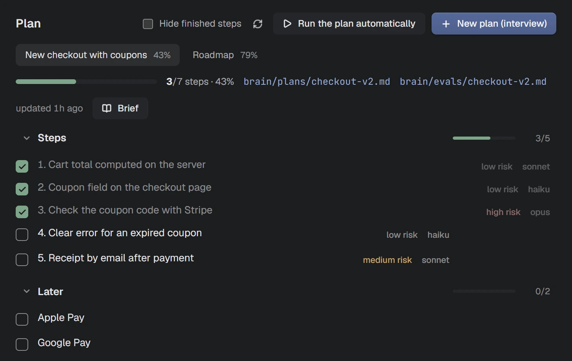Screen dimensions: 572x361
Task: Click the "opus" model label on step 3
Action: (x=540, y=212)
